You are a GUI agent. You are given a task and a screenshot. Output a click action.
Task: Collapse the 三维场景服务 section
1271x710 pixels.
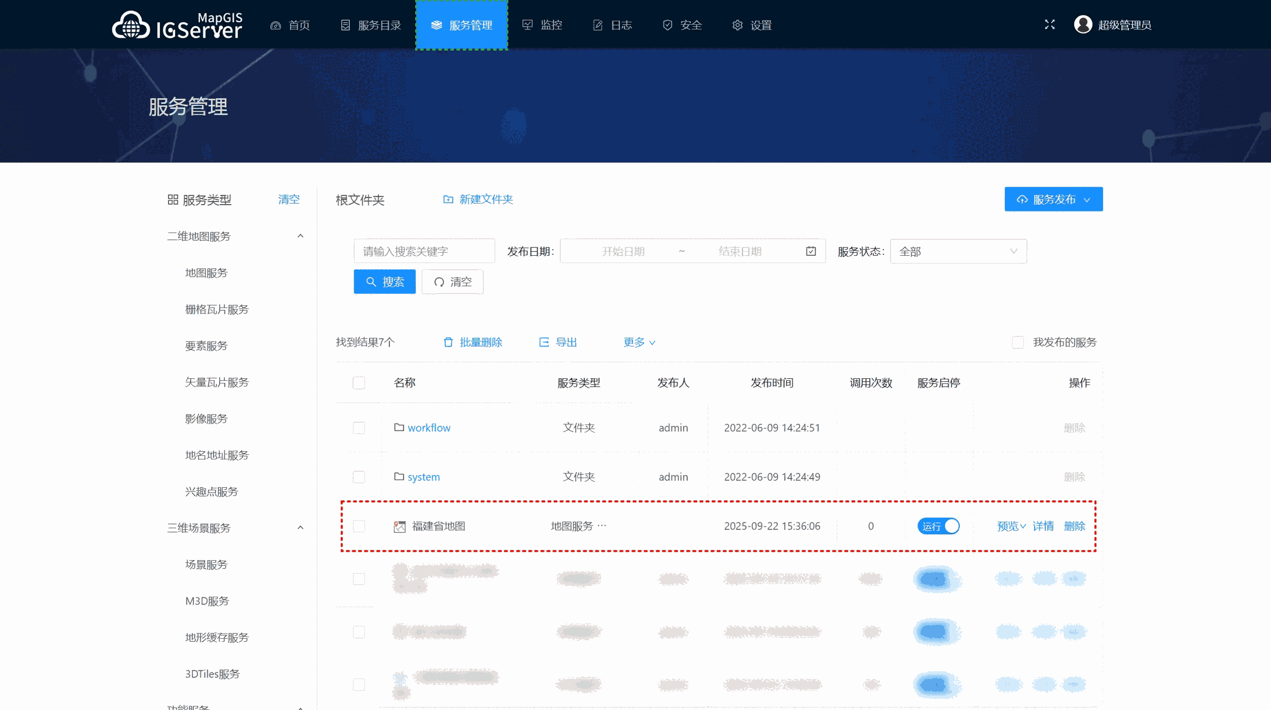click(300, 527)
